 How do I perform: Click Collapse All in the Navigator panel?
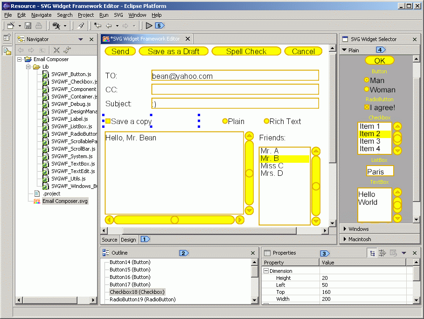[x=56, y=50]
